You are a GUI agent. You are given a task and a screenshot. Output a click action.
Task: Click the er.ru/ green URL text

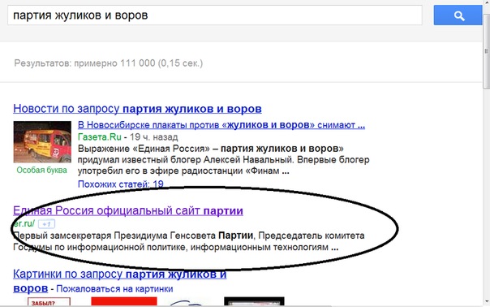tap(24, 224)
